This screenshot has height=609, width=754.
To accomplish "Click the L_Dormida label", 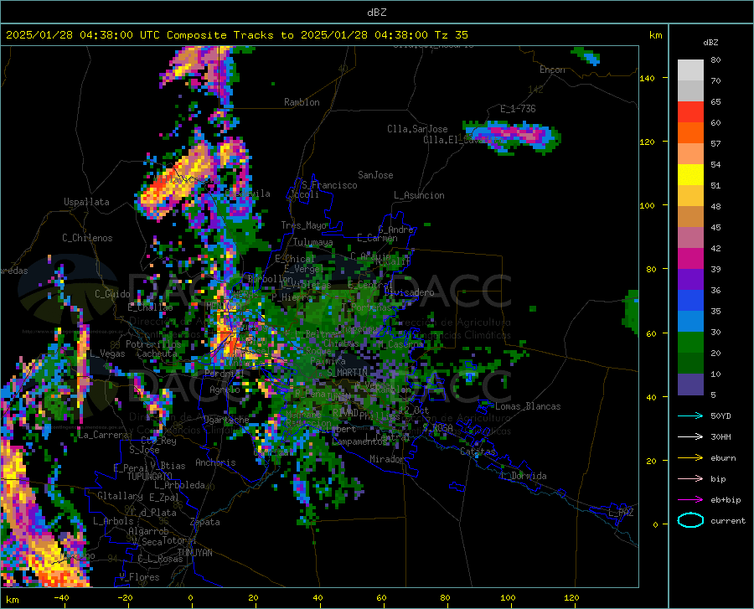I will coord(523,476).
